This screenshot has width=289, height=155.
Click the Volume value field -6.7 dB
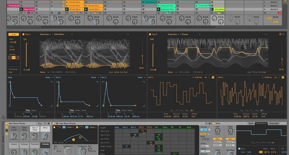(205, 130)
